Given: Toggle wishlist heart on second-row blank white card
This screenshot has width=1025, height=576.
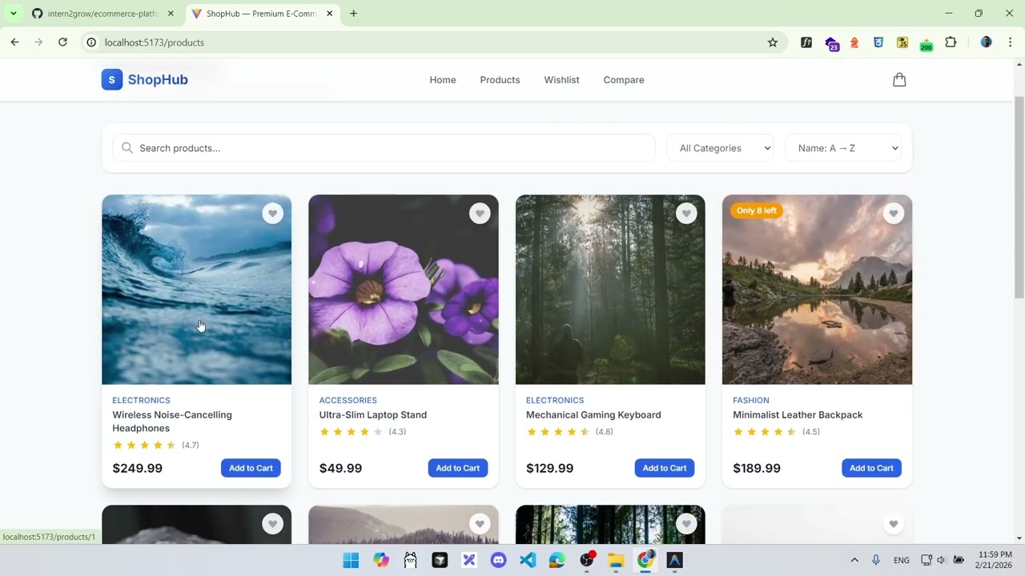Looking at the screenshot, I should coord(893,524).
